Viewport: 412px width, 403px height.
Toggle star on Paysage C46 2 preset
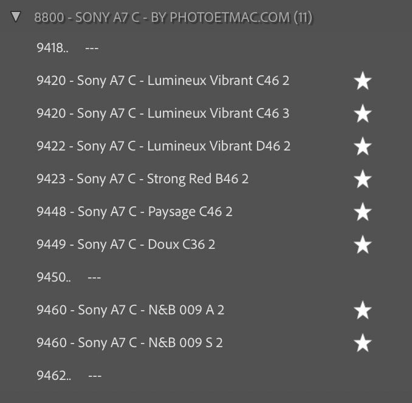click(363, 212)
